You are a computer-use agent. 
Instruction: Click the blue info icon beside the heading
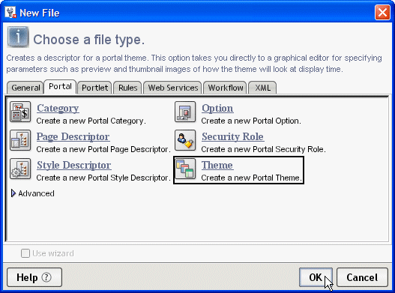pyautogui.click(x=18, y=37)
